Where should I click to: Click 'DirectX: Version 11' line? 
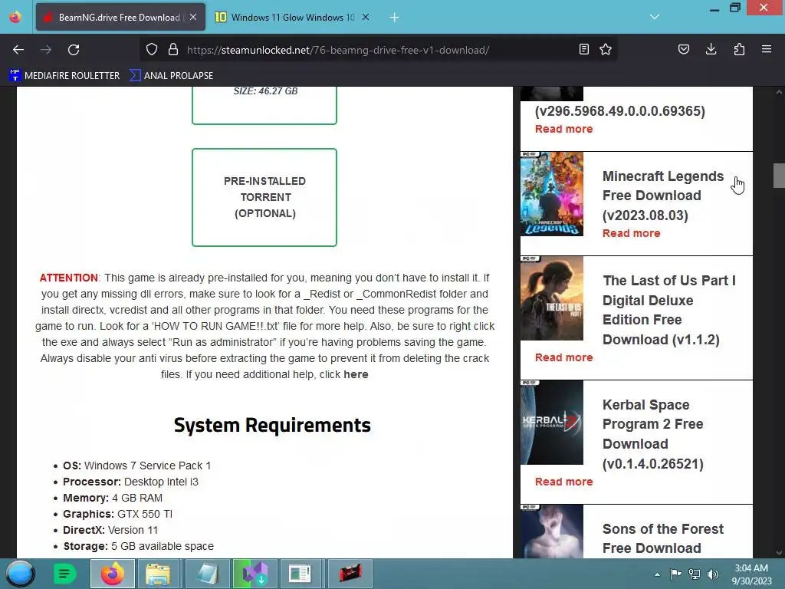tap(110, 531)
